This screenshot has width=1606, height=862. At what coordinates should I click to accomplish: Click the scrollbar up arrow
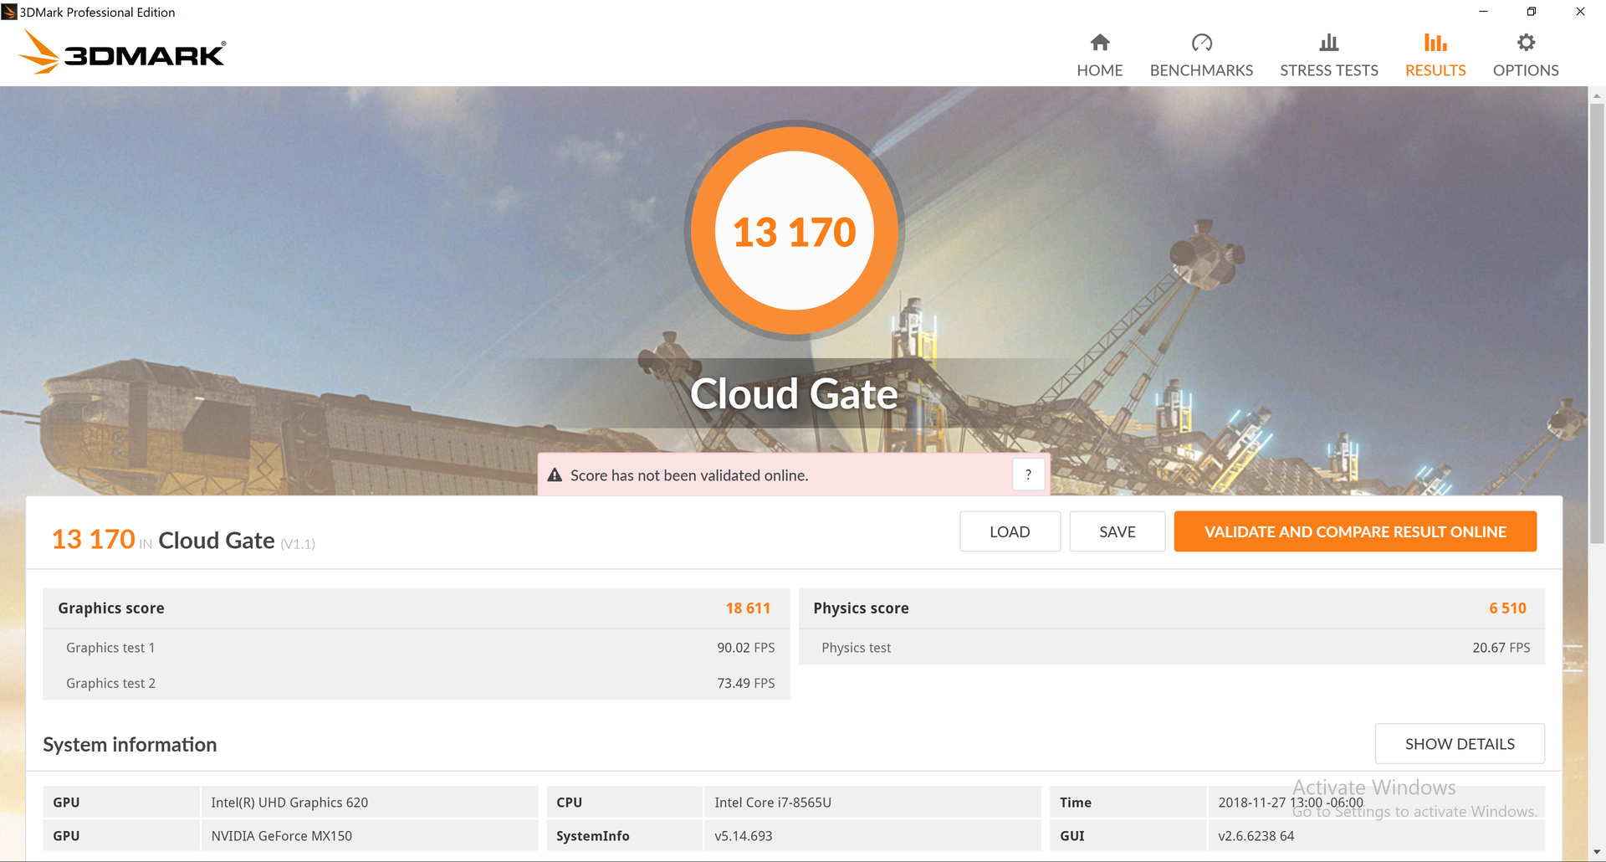(x=1597, y=95)
